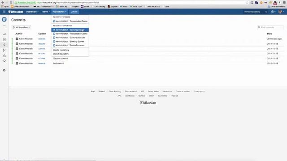Open the repository Settings gear icon
Image resolution: width=287 pixels, height=161 pixels.
coord(4,70)
